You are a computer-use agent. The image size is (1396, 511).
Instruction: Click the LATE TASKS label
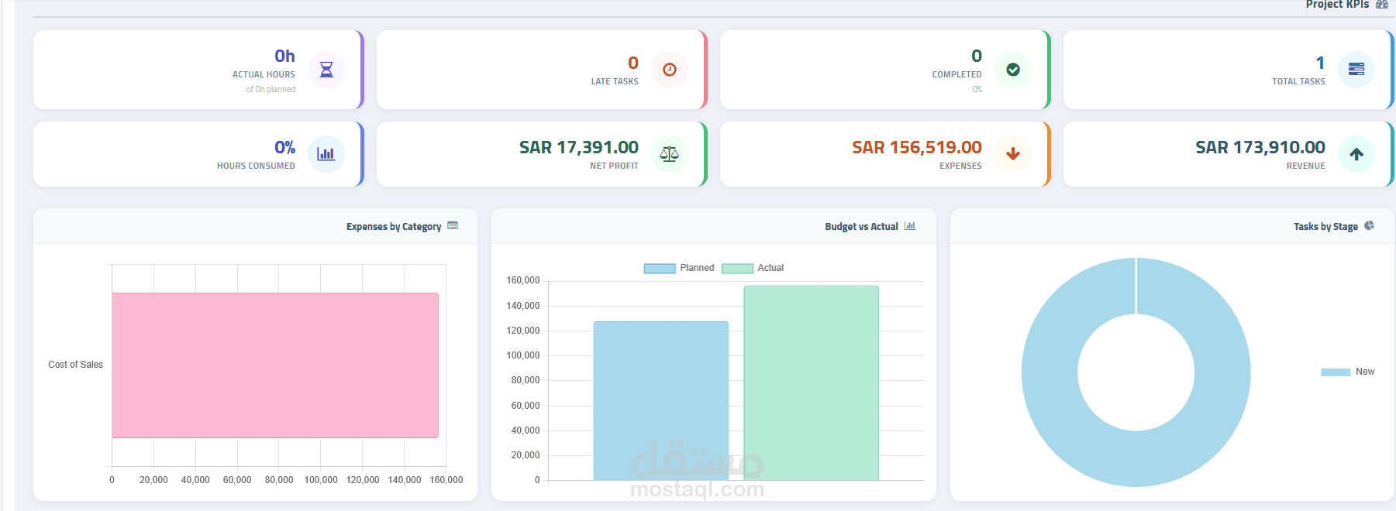click(615, 81)
